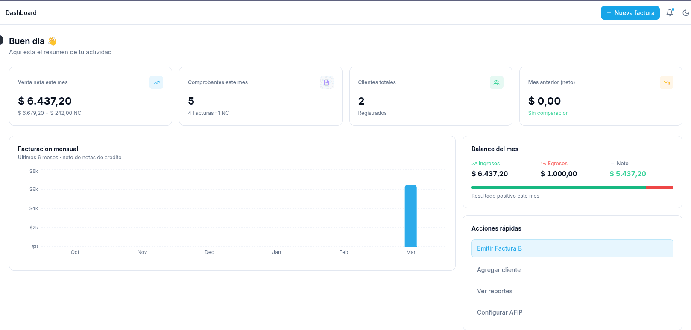Click the Ingresos arrow icon in balance

(474, 164)
